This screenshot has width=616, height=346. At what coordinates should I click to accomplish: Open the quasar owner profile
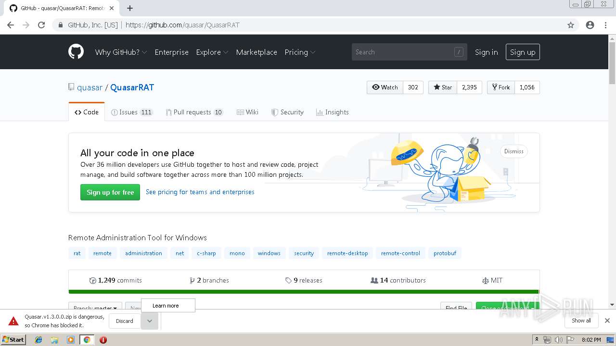(x=90, y=87)
